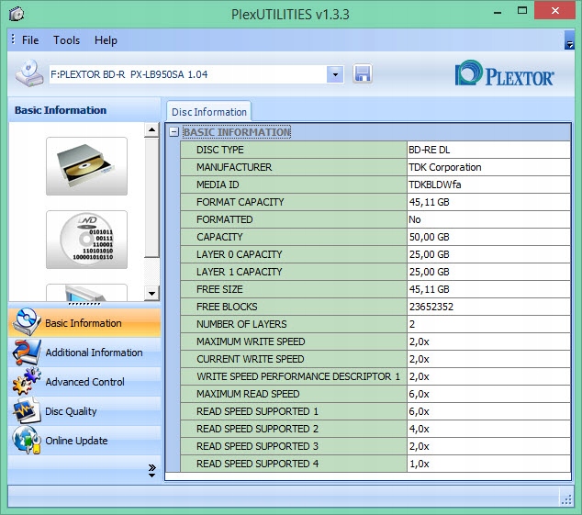582x515 pixels.
Task: Click the navigation pane splitter dots
Action: (84, 304)
